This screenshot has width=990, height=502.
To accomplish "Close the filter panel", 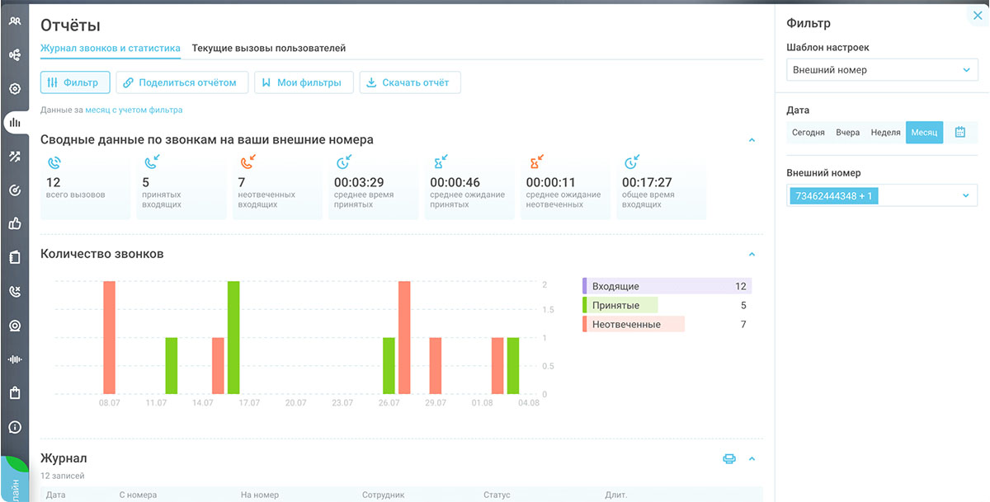I will pos(978,16).
